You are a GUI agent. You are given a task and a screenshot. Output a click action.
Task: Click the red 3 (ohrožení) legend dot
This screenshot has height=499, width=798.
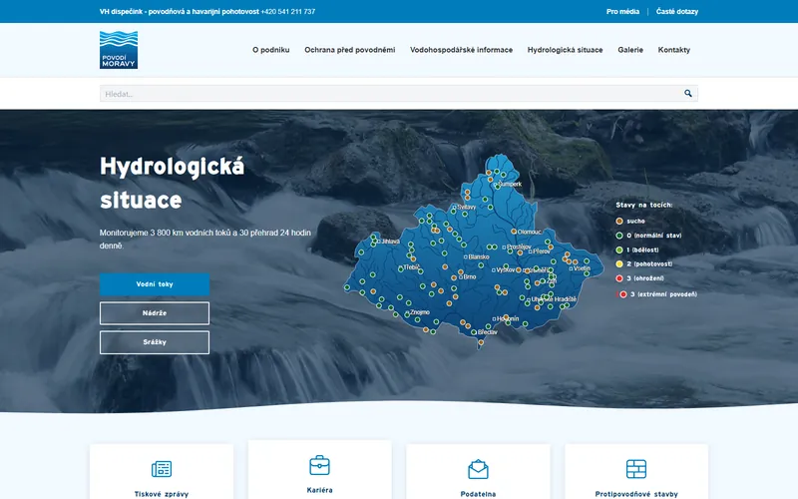point(619,278)
